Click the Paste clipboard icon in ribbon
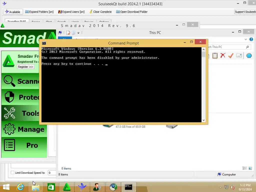Screen dimensions: 256x192 pyautogui.click(x=215, y=56)
